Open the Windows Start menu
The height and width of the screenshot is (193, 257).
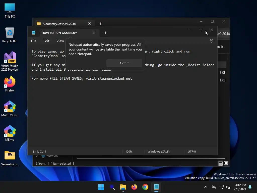101,187
